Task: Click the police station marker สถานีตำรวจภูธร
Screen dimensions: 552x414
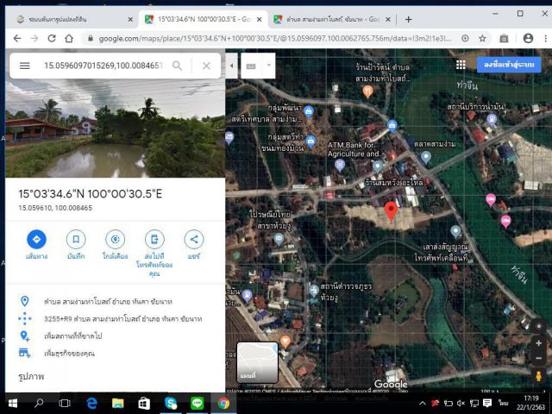Action: (x=314, y=290)
